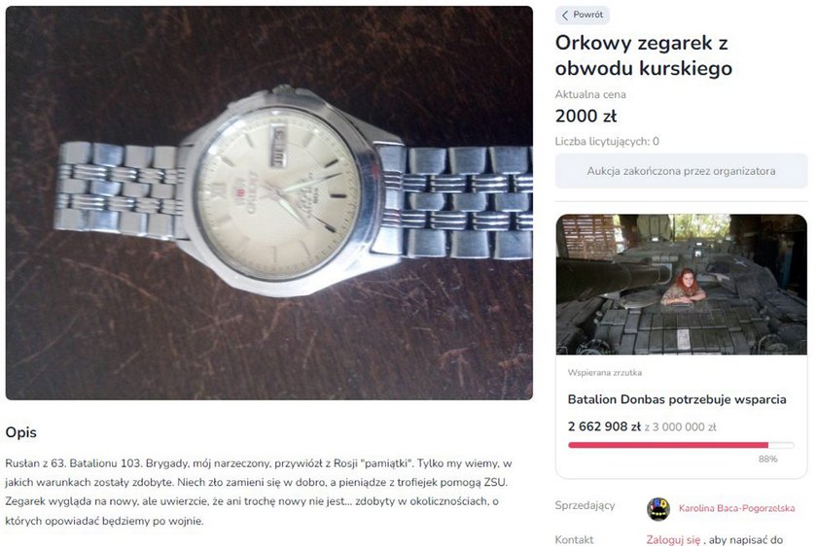Open the tank fundraiser photo thumbnail
817x546 pixels.
[682, 285]
